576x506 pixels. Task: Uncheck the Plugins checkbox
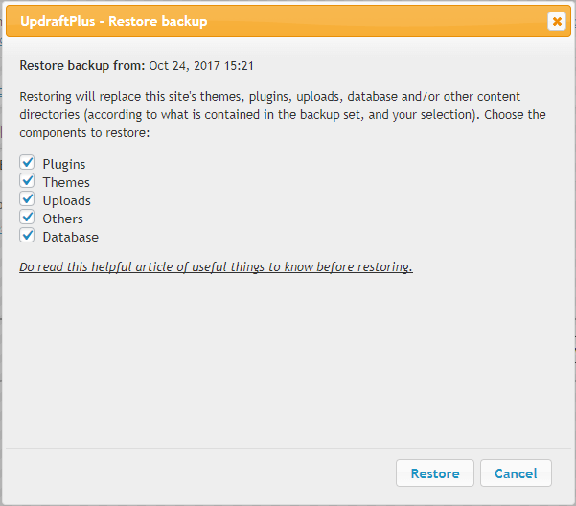click(27, 163)
